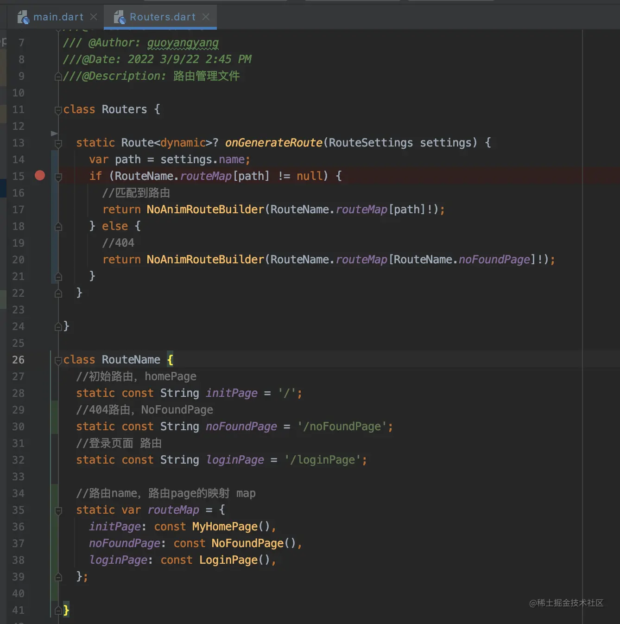Click the noFoundPage constant on line 30
This screenshot has width=620, height=624.
click(x=241, y=427)
